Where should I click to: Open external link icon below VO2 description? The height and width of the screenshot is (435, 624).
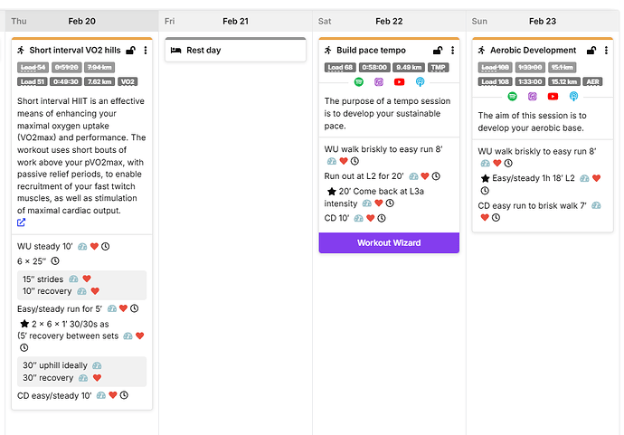[x=21, y=222]
